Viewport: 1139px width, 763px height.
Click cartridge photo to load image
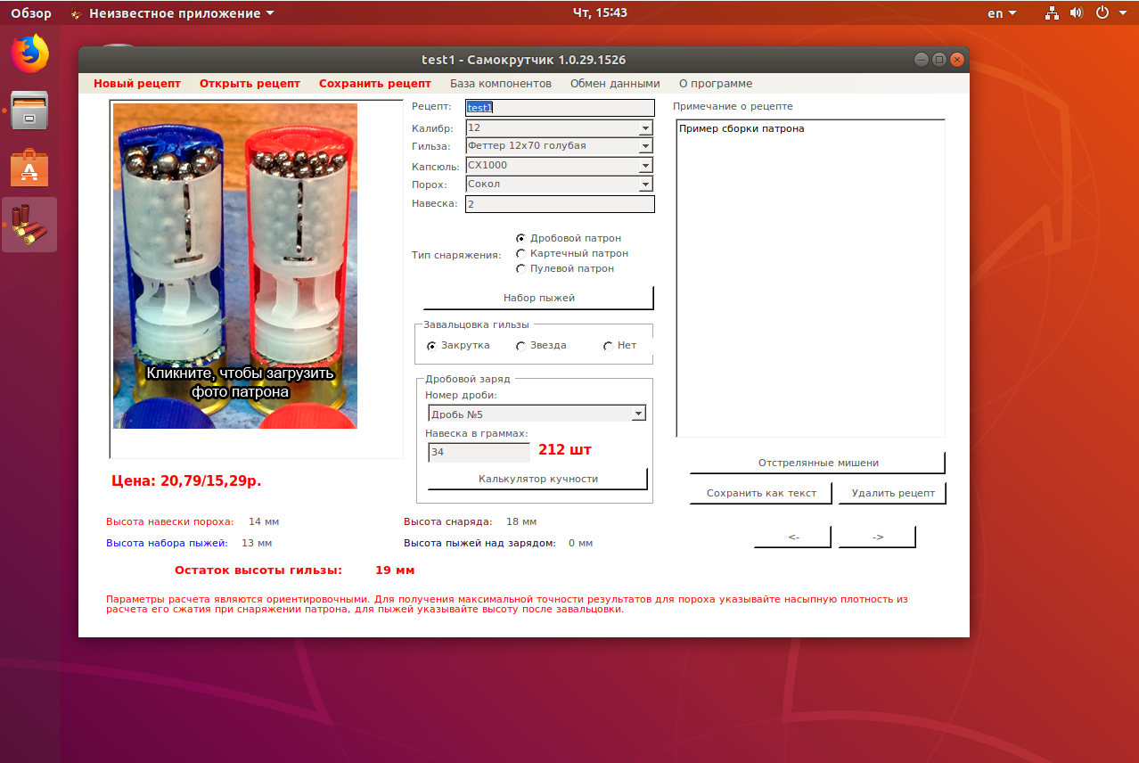(235, 266)
